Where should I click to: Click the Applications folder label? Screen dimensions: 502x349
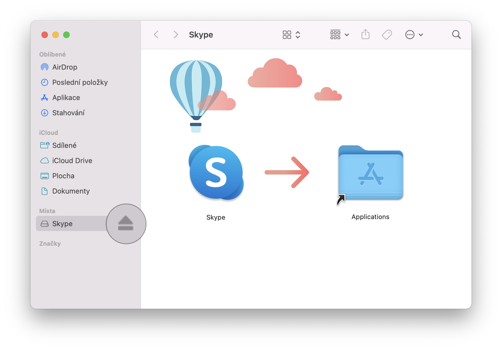[370, 217]
